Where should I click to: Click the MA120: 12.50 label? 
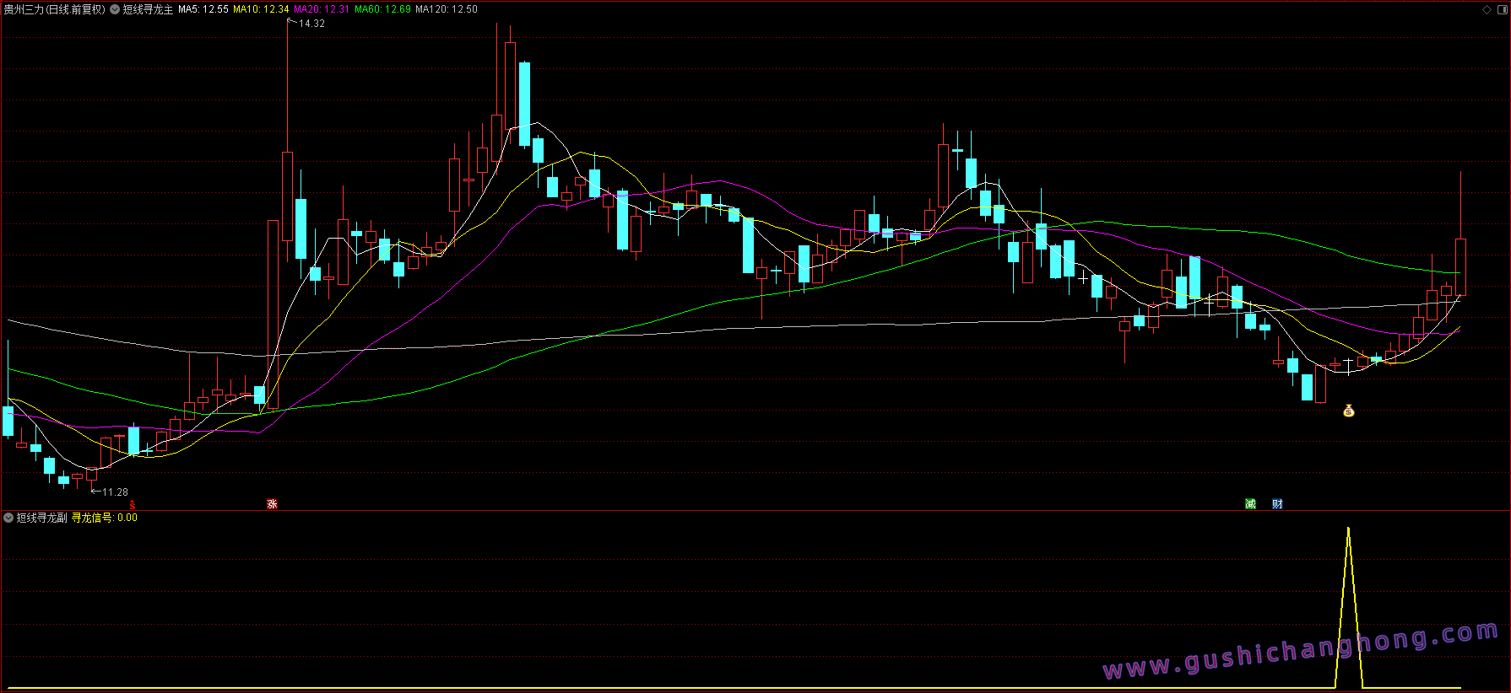coord(446,9)
